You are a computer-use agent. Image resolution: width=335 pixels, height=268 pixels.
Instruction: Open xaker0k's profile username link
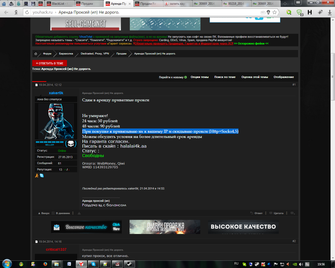[56, 93]
